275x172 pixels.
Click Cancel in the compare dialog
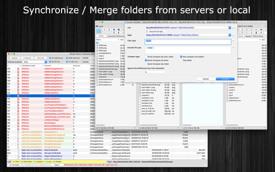click(x=206, y=79)
